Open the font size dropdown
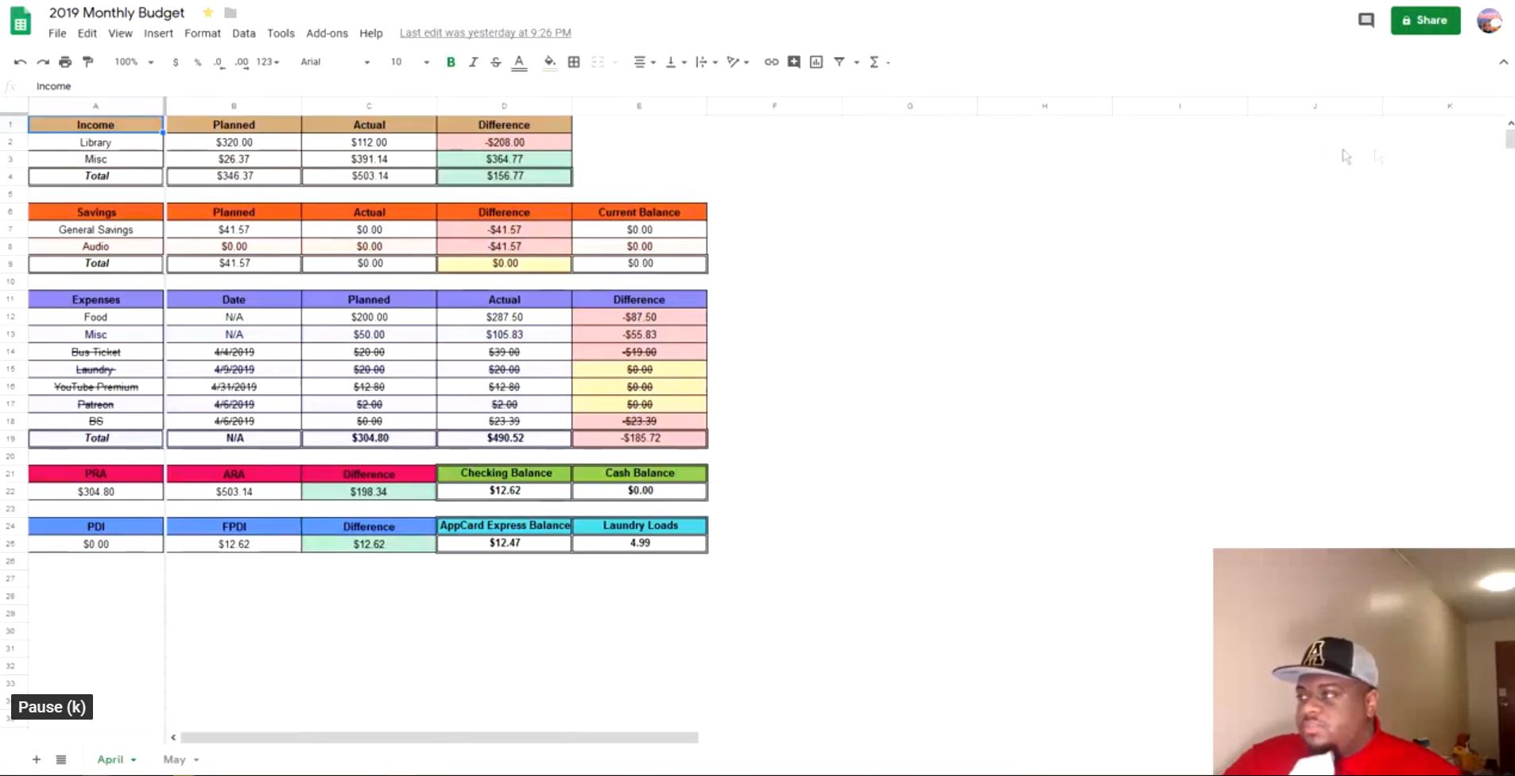The width and height of the screenshot is (1515, 776). pos(409,62)
